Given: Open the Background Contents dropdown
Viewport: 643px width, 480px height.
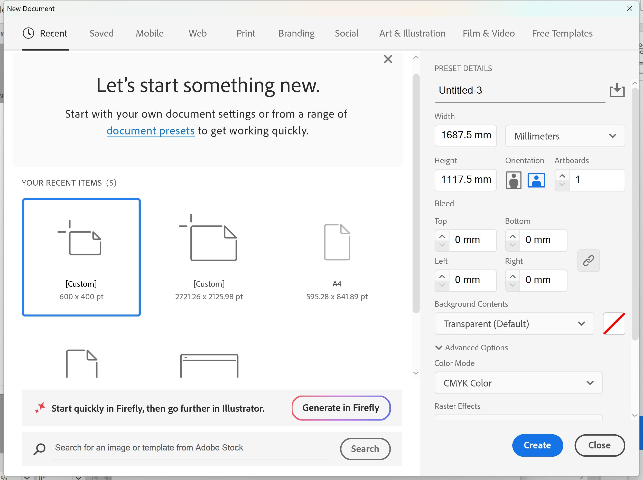Looking at the screenshot, I should pos(514,323).
